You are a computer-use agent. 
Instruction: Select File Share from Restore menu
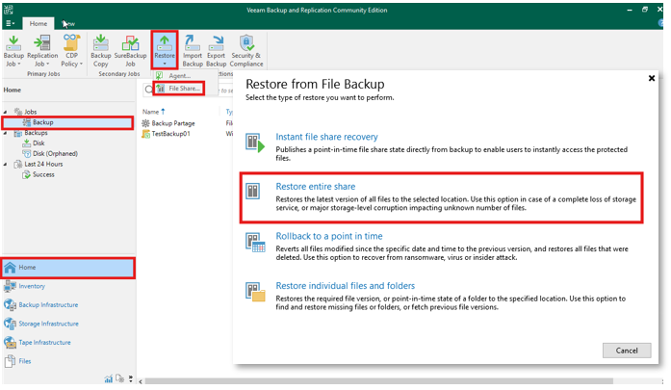coord(184,89)
